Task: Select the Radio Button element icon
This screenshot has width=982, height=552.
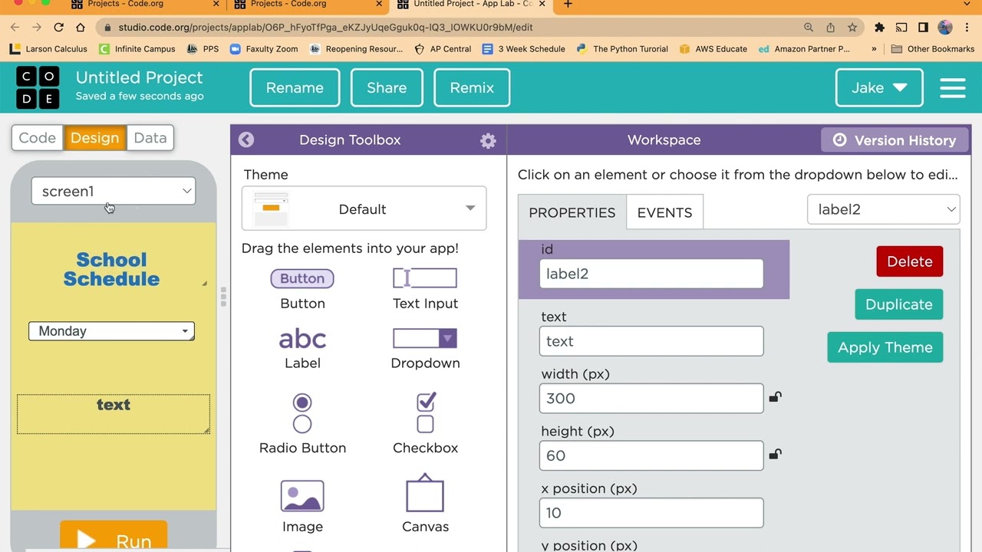Action: point(302,413)
